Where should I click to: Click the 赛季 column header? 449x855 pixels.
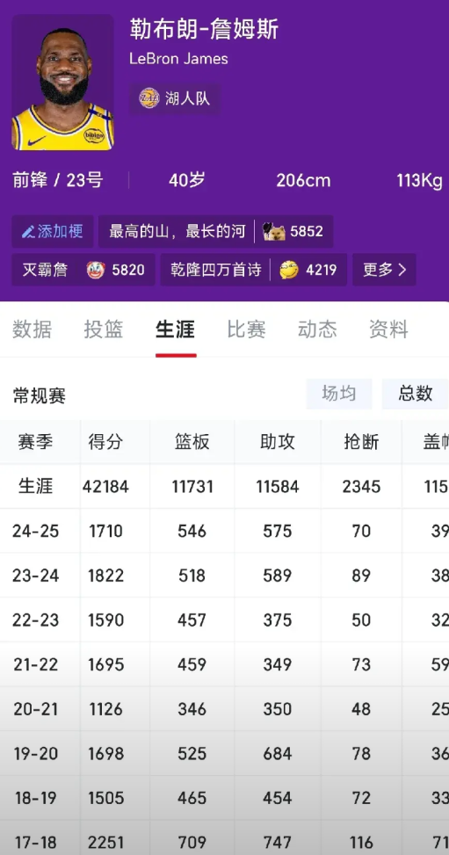click(35, 442)
